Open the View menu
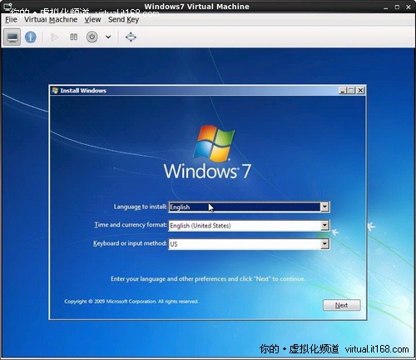This screenshot has height=360, width=416. coord(92,20)
